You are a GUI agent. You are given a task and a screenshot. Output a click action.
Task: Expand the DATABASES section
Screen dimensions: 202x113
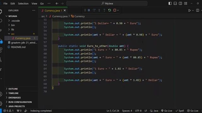coord(15,98)
